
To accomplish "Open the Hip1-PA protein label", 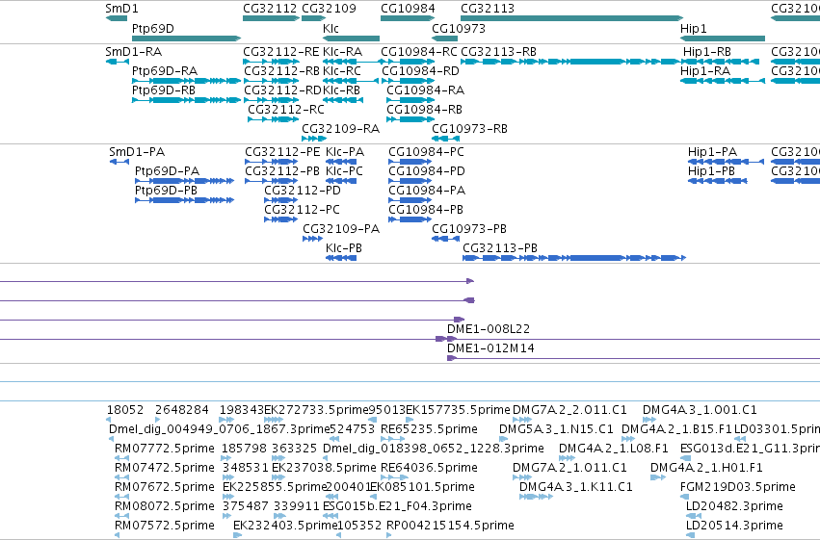I will click(x=712, y=152).
